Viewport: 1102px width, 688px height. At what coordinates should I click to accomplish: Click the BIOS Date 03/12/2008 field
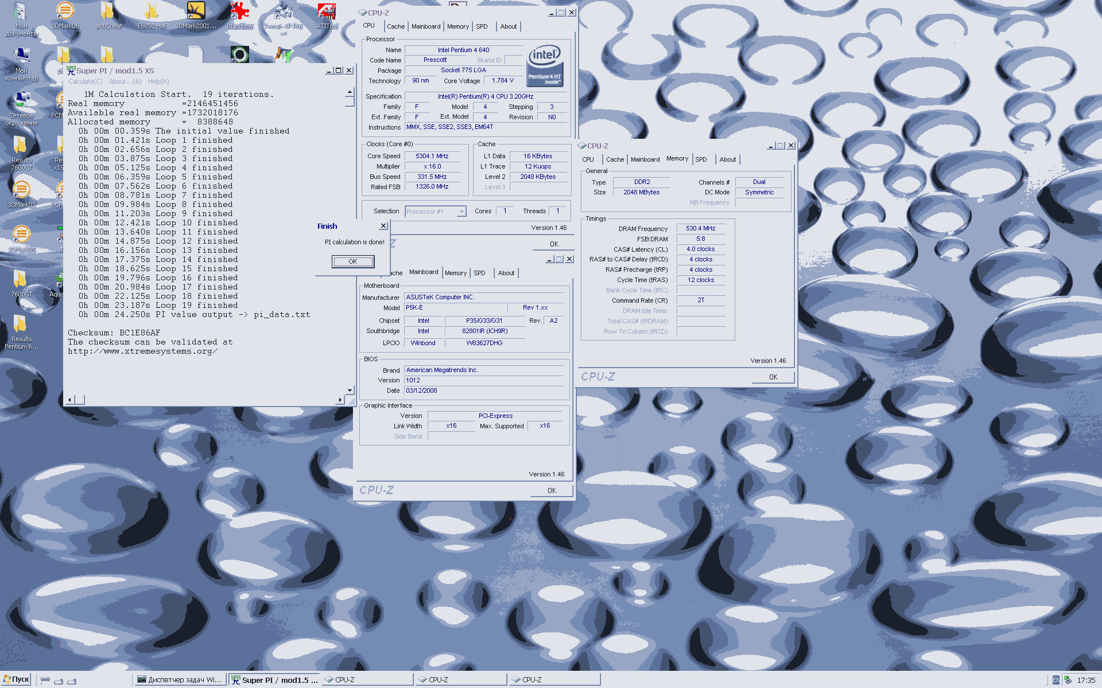484,391
